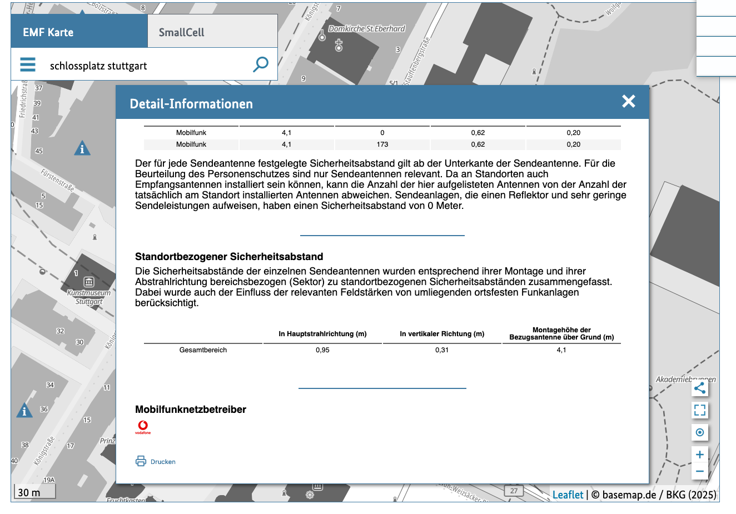The height and width of the screenshot is (514, 736).
Task: Click the Gesamtbereich row label
Action: tap(203, 350)
